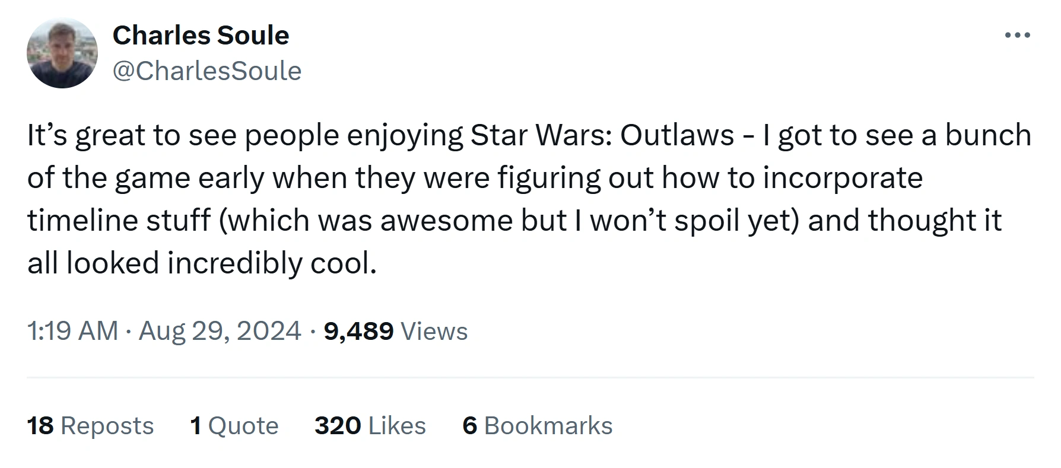Open the three-dot more options menu
1061x468 pixels.
click(1017, 36)
